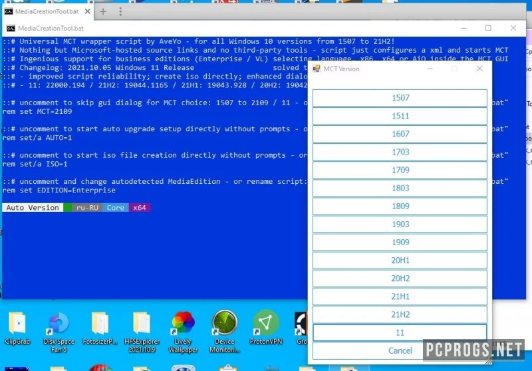Click the 'x64' architecture tag in console
Viewport: 532px width, 371px height.
point(140,208)
